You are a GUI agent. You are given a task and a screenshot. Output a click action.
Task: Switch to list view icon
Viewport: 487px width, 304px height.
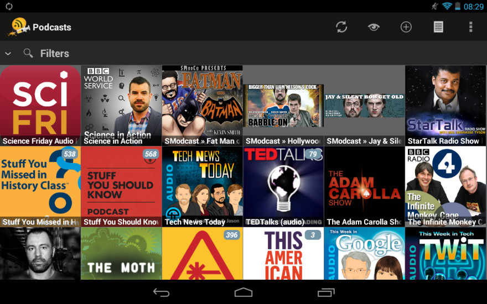(x=438, y=27)
